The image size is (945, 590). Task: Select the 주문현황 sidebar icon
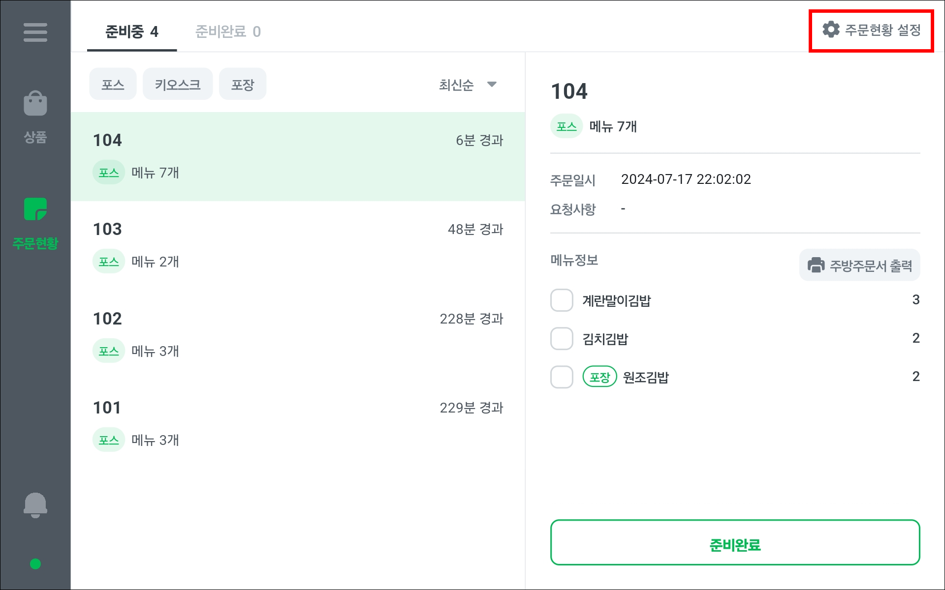coord(35,210)
